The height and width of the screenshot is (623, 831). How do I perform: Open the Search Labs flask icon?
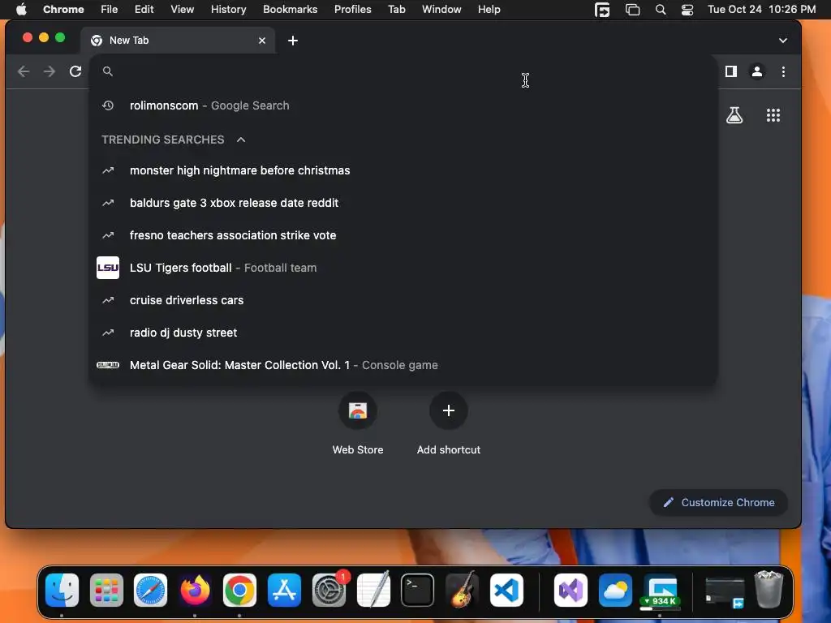[x=734, y=115]
